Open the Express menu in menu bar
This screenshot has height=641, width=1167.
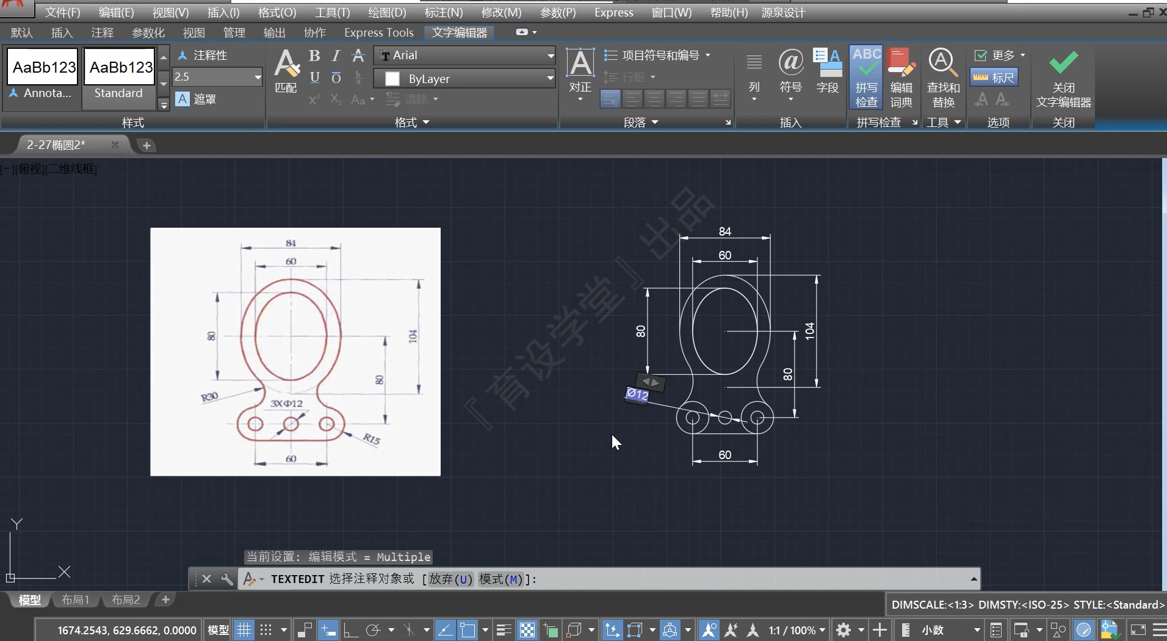[x=613, y=12]
